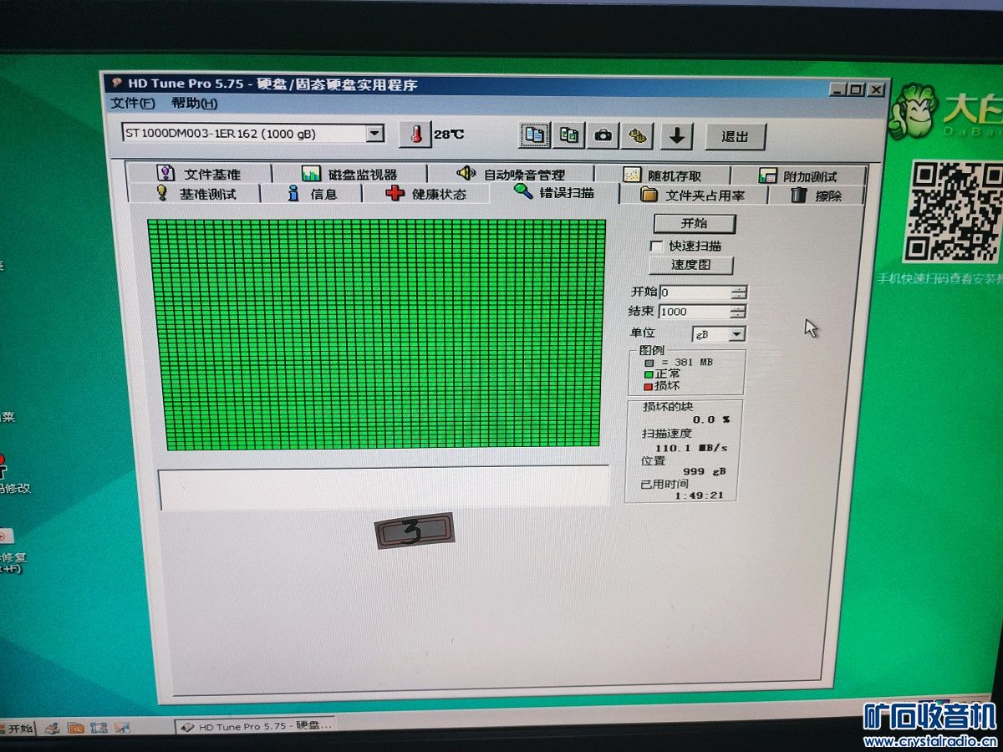Image resolution: width=1003 pixels, height=752 pixels.
Task: Switch to the 随机存取 tab
Action: (x=662, y=175)
